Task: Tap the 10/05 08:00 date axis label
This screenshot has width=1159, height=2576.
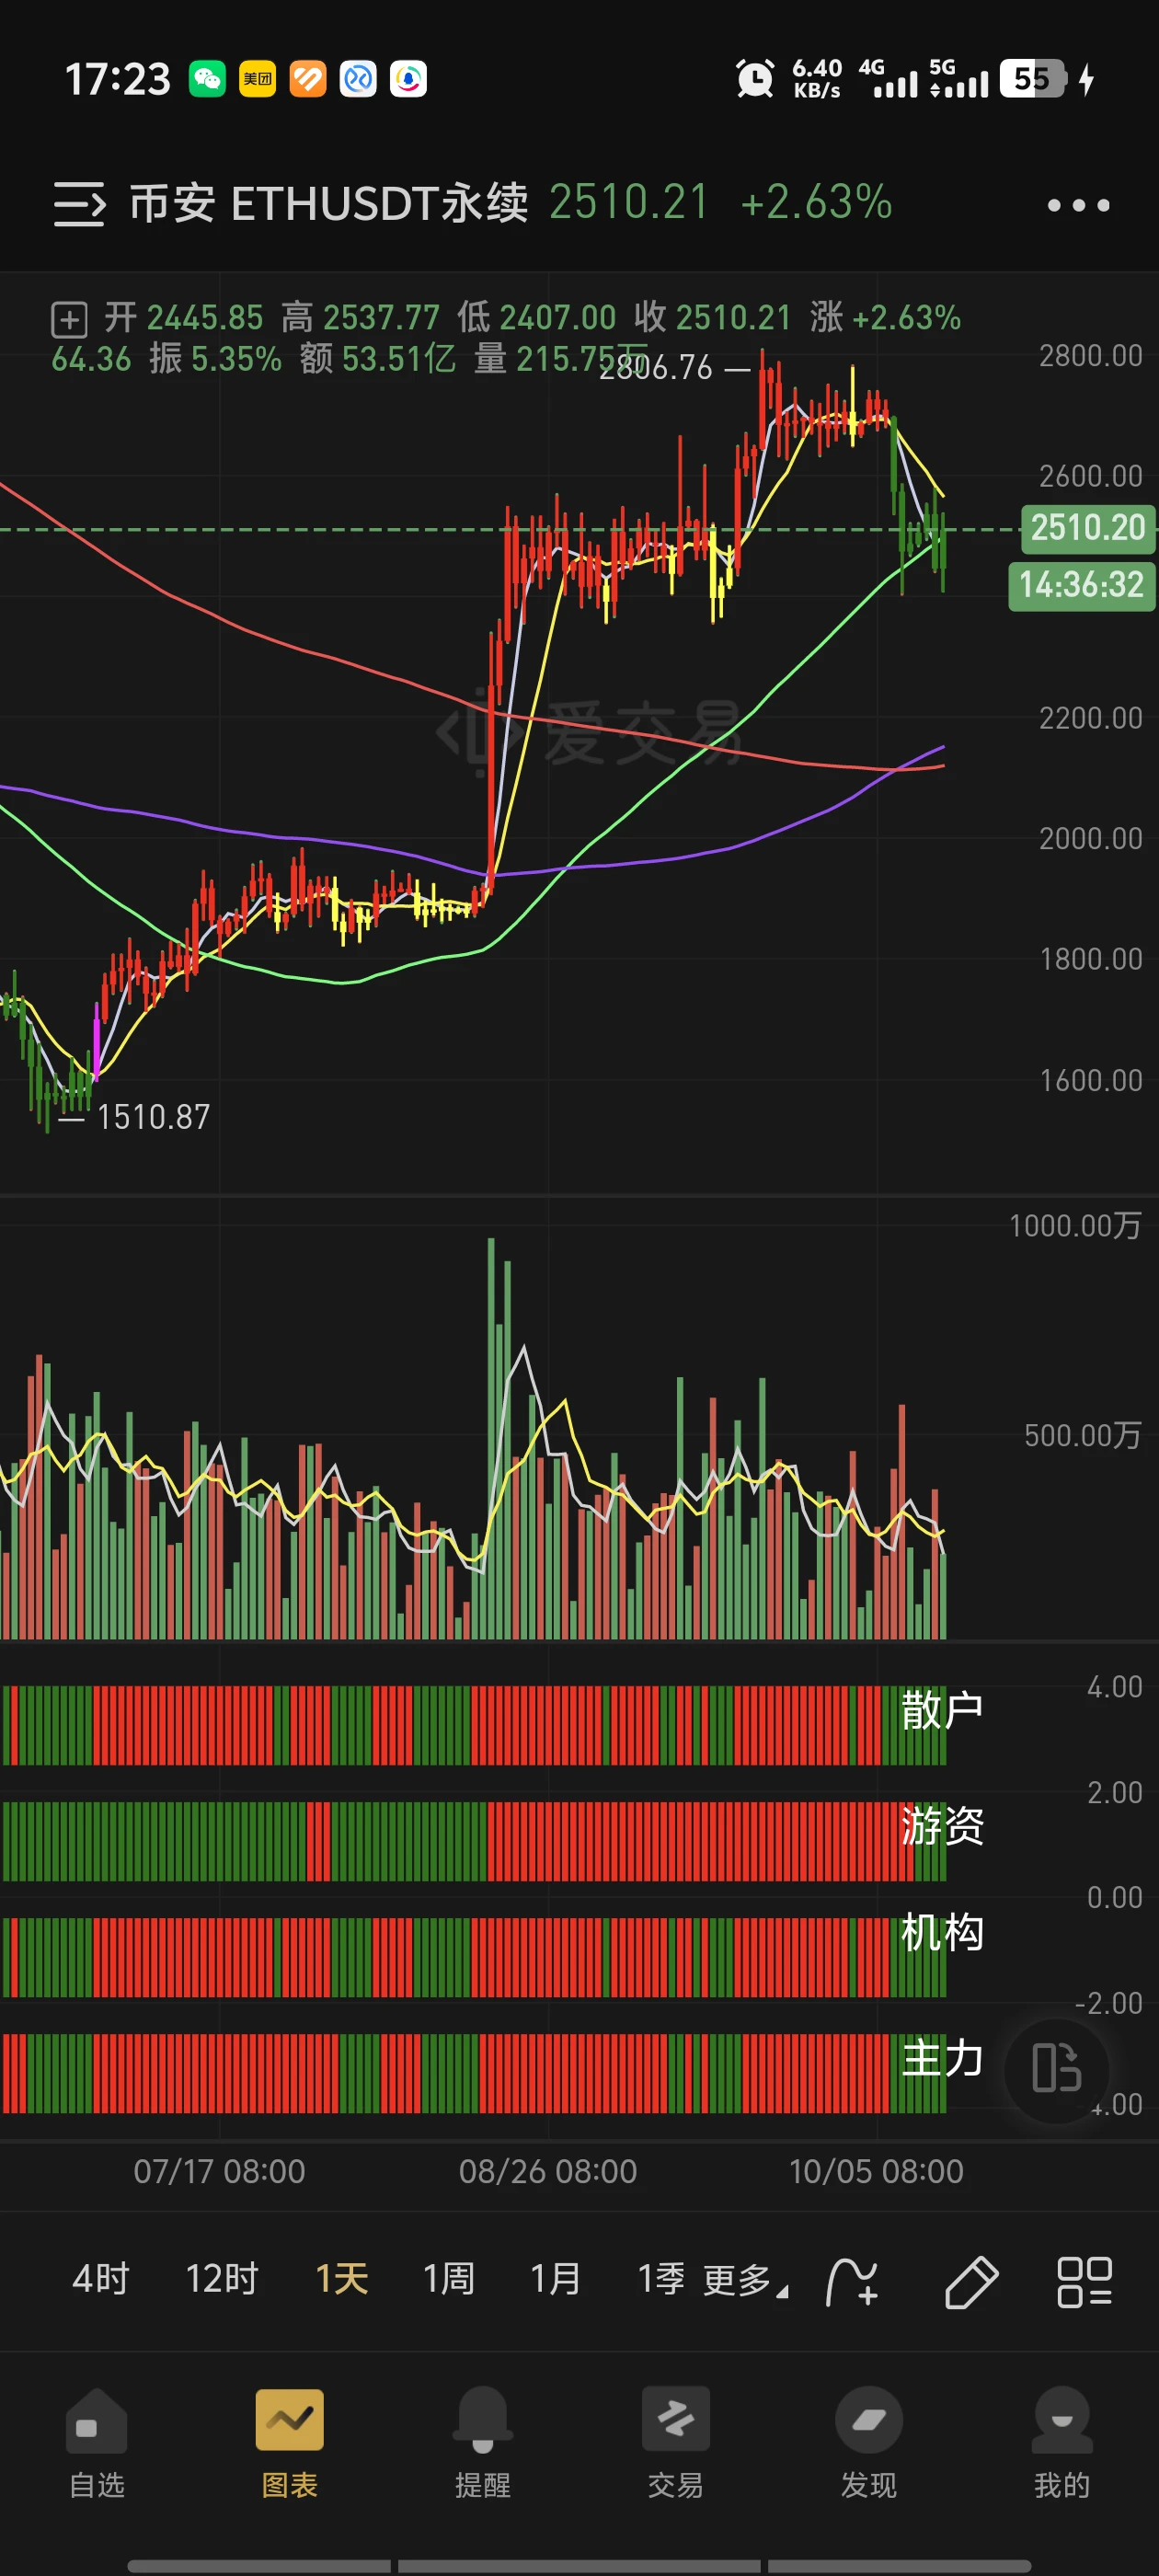Action: click(877, 2171)
